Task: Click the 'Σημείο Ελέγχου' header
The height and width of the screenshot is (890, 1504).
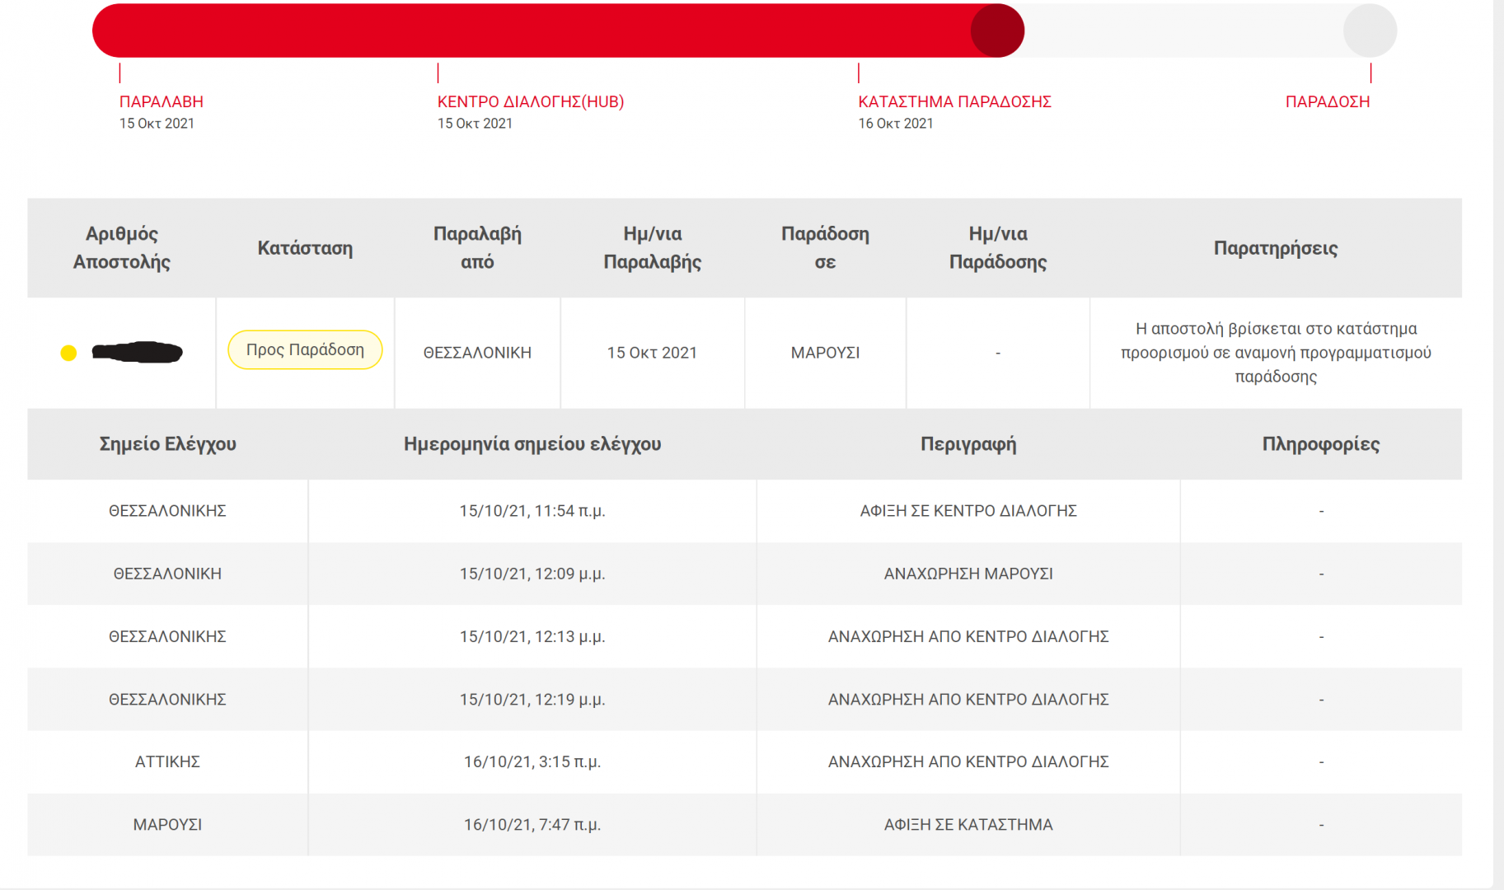Action: (x=167, y=444)
